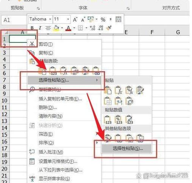Choose 剪切(T) from the context menu
Viewport: 192px width, 183px height.
coord(64,44)
